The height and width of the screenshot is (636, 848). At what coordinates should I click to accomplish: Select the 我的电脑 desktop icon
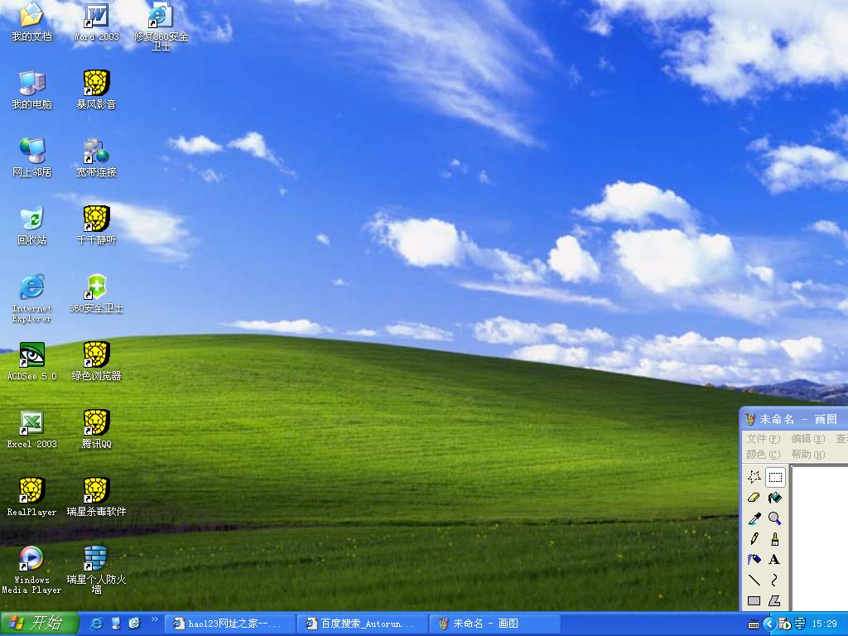pos(32,90)
